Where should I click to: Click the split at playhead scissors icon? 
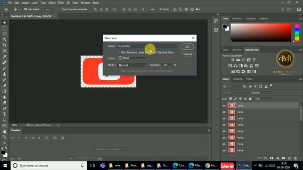pyautogui.click(x=55, y=138)
